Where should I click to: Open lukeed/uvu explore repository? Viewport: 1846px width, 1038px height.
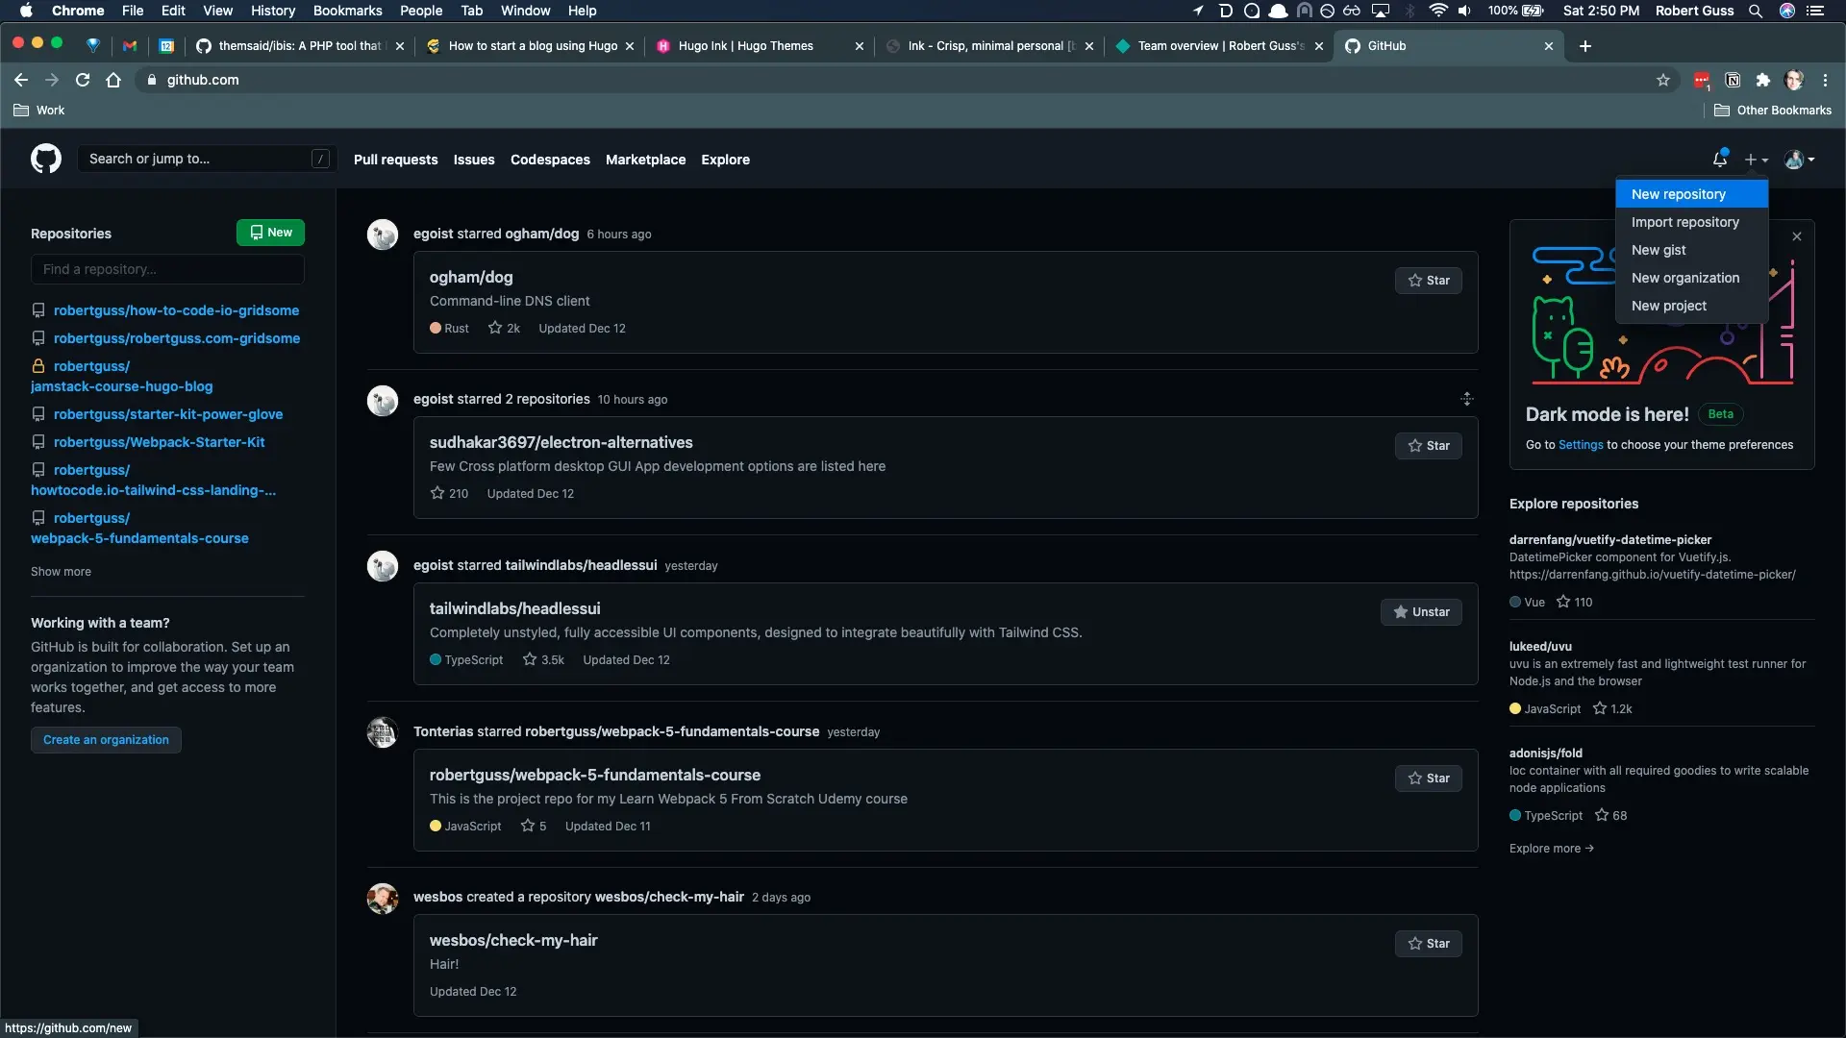tap(1540, 647)
